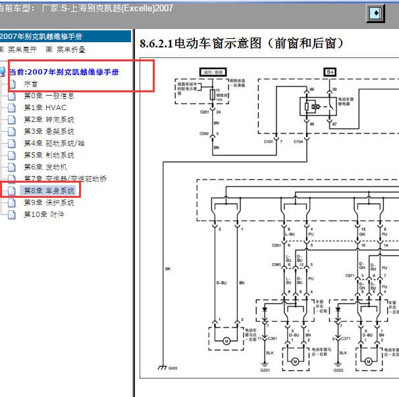Click the 电动车窗继电器 label in diagram
The image size is (399, 397).
tap(346, 102)
